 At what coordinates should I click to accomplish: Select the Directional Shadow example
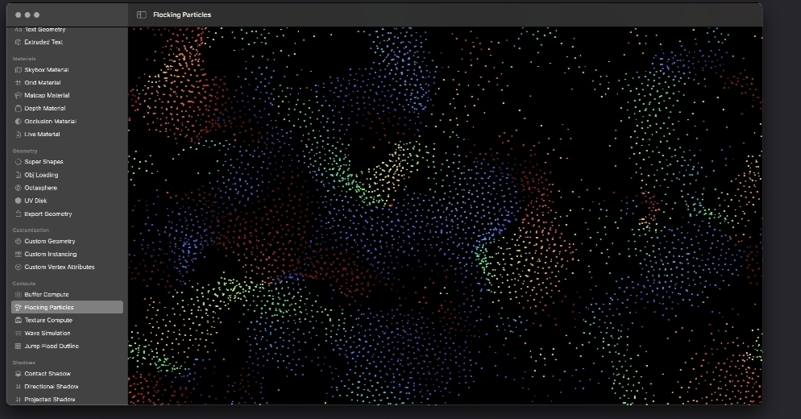(51, 387)
